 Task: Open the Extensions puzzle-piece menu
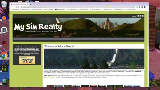pyautogui.click(x=139, y=7)
